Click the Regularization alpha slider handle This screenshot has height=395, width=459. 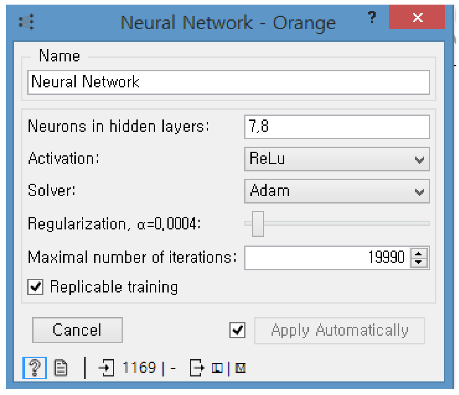coord(258,224)
